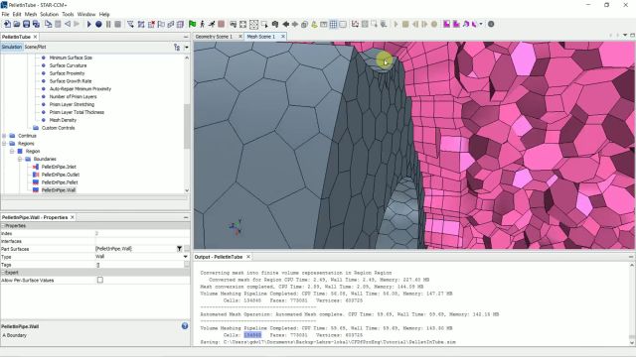Viewport: 636px width, 357px height.
Task: Enable Allow Per-Surface Values checkbox
Action: click(x=100, y=280)
